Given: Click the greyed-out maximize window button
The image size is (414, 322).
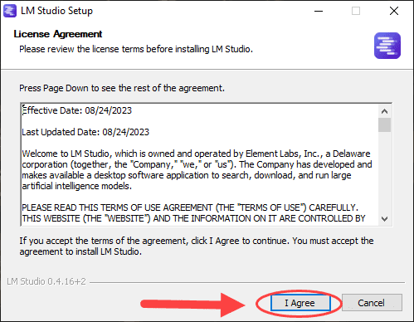Looking at the screenshot, I should pyautogui.click(x=356, y=11).
